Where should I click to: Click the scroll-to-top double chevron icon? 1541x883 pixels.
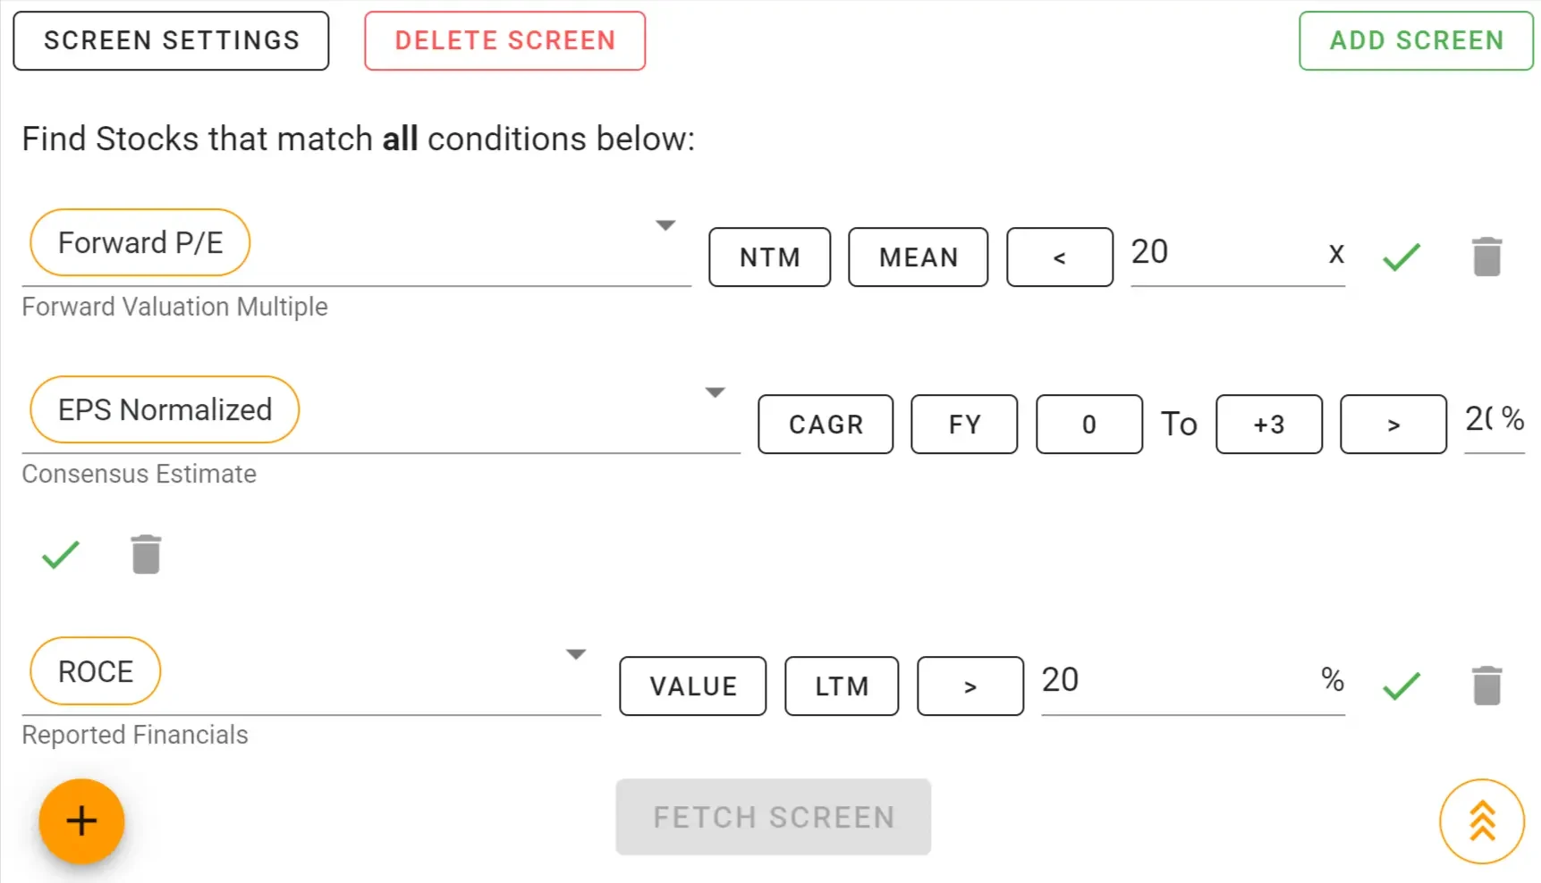coord(1481,821)
